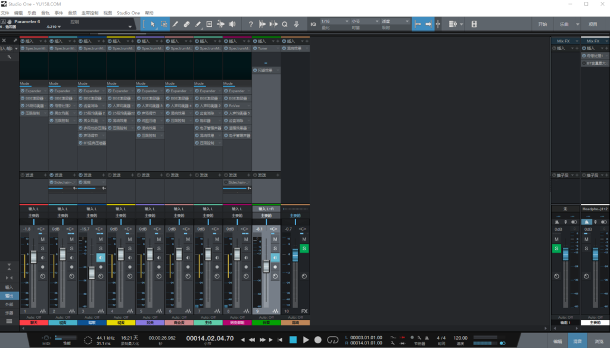Select the Arrow tool in the toolbar
610x348 pixels.
click(152, 24)
